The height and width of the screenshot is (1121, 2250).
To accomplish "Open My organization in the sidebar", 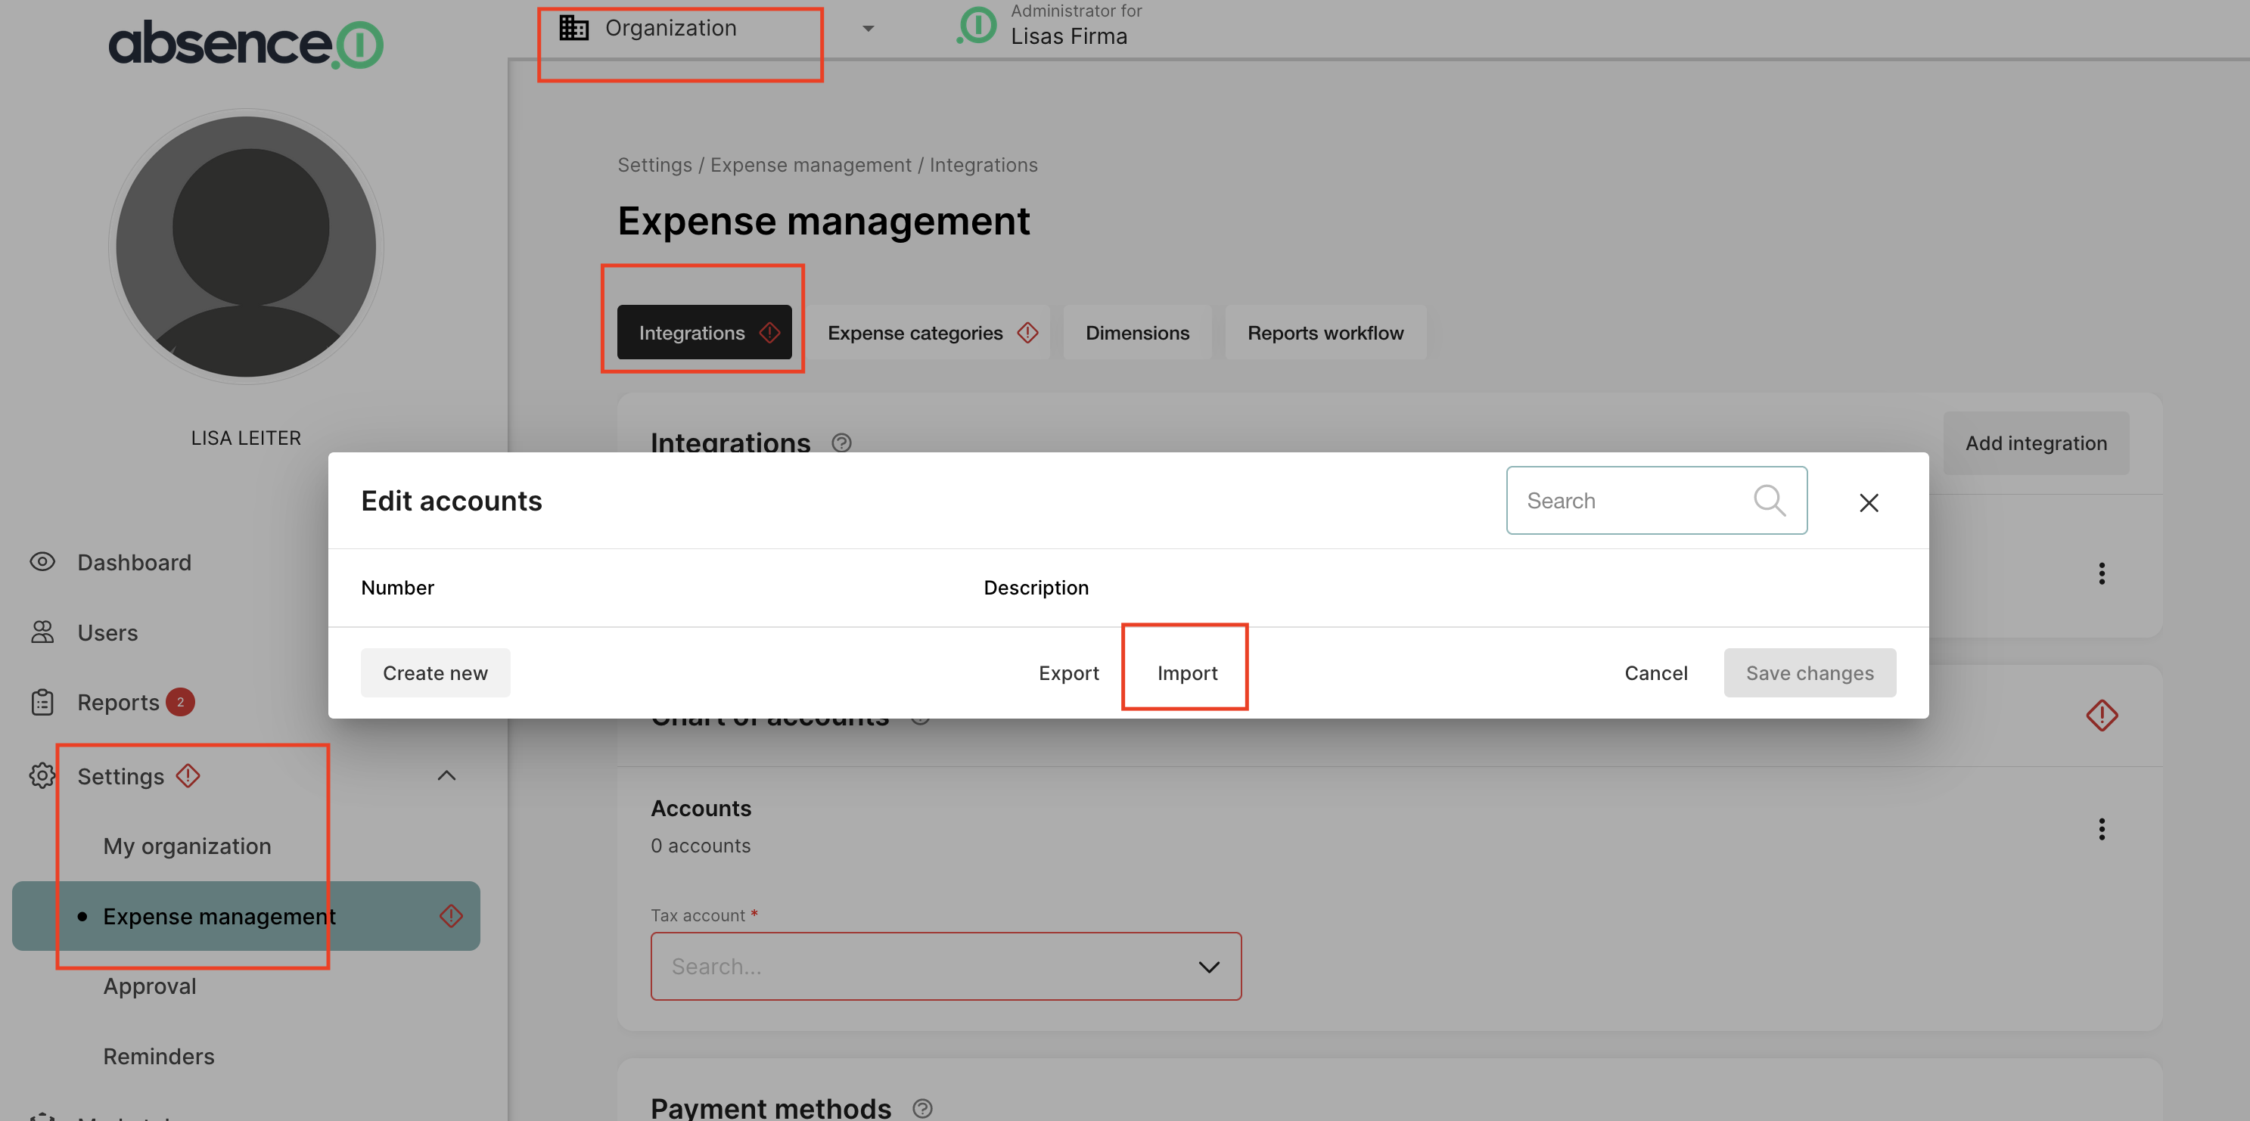I will [187, 846].
